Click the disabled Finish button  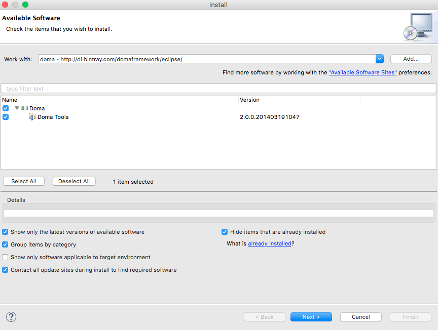pyautogui.click(x=411, y=317)
